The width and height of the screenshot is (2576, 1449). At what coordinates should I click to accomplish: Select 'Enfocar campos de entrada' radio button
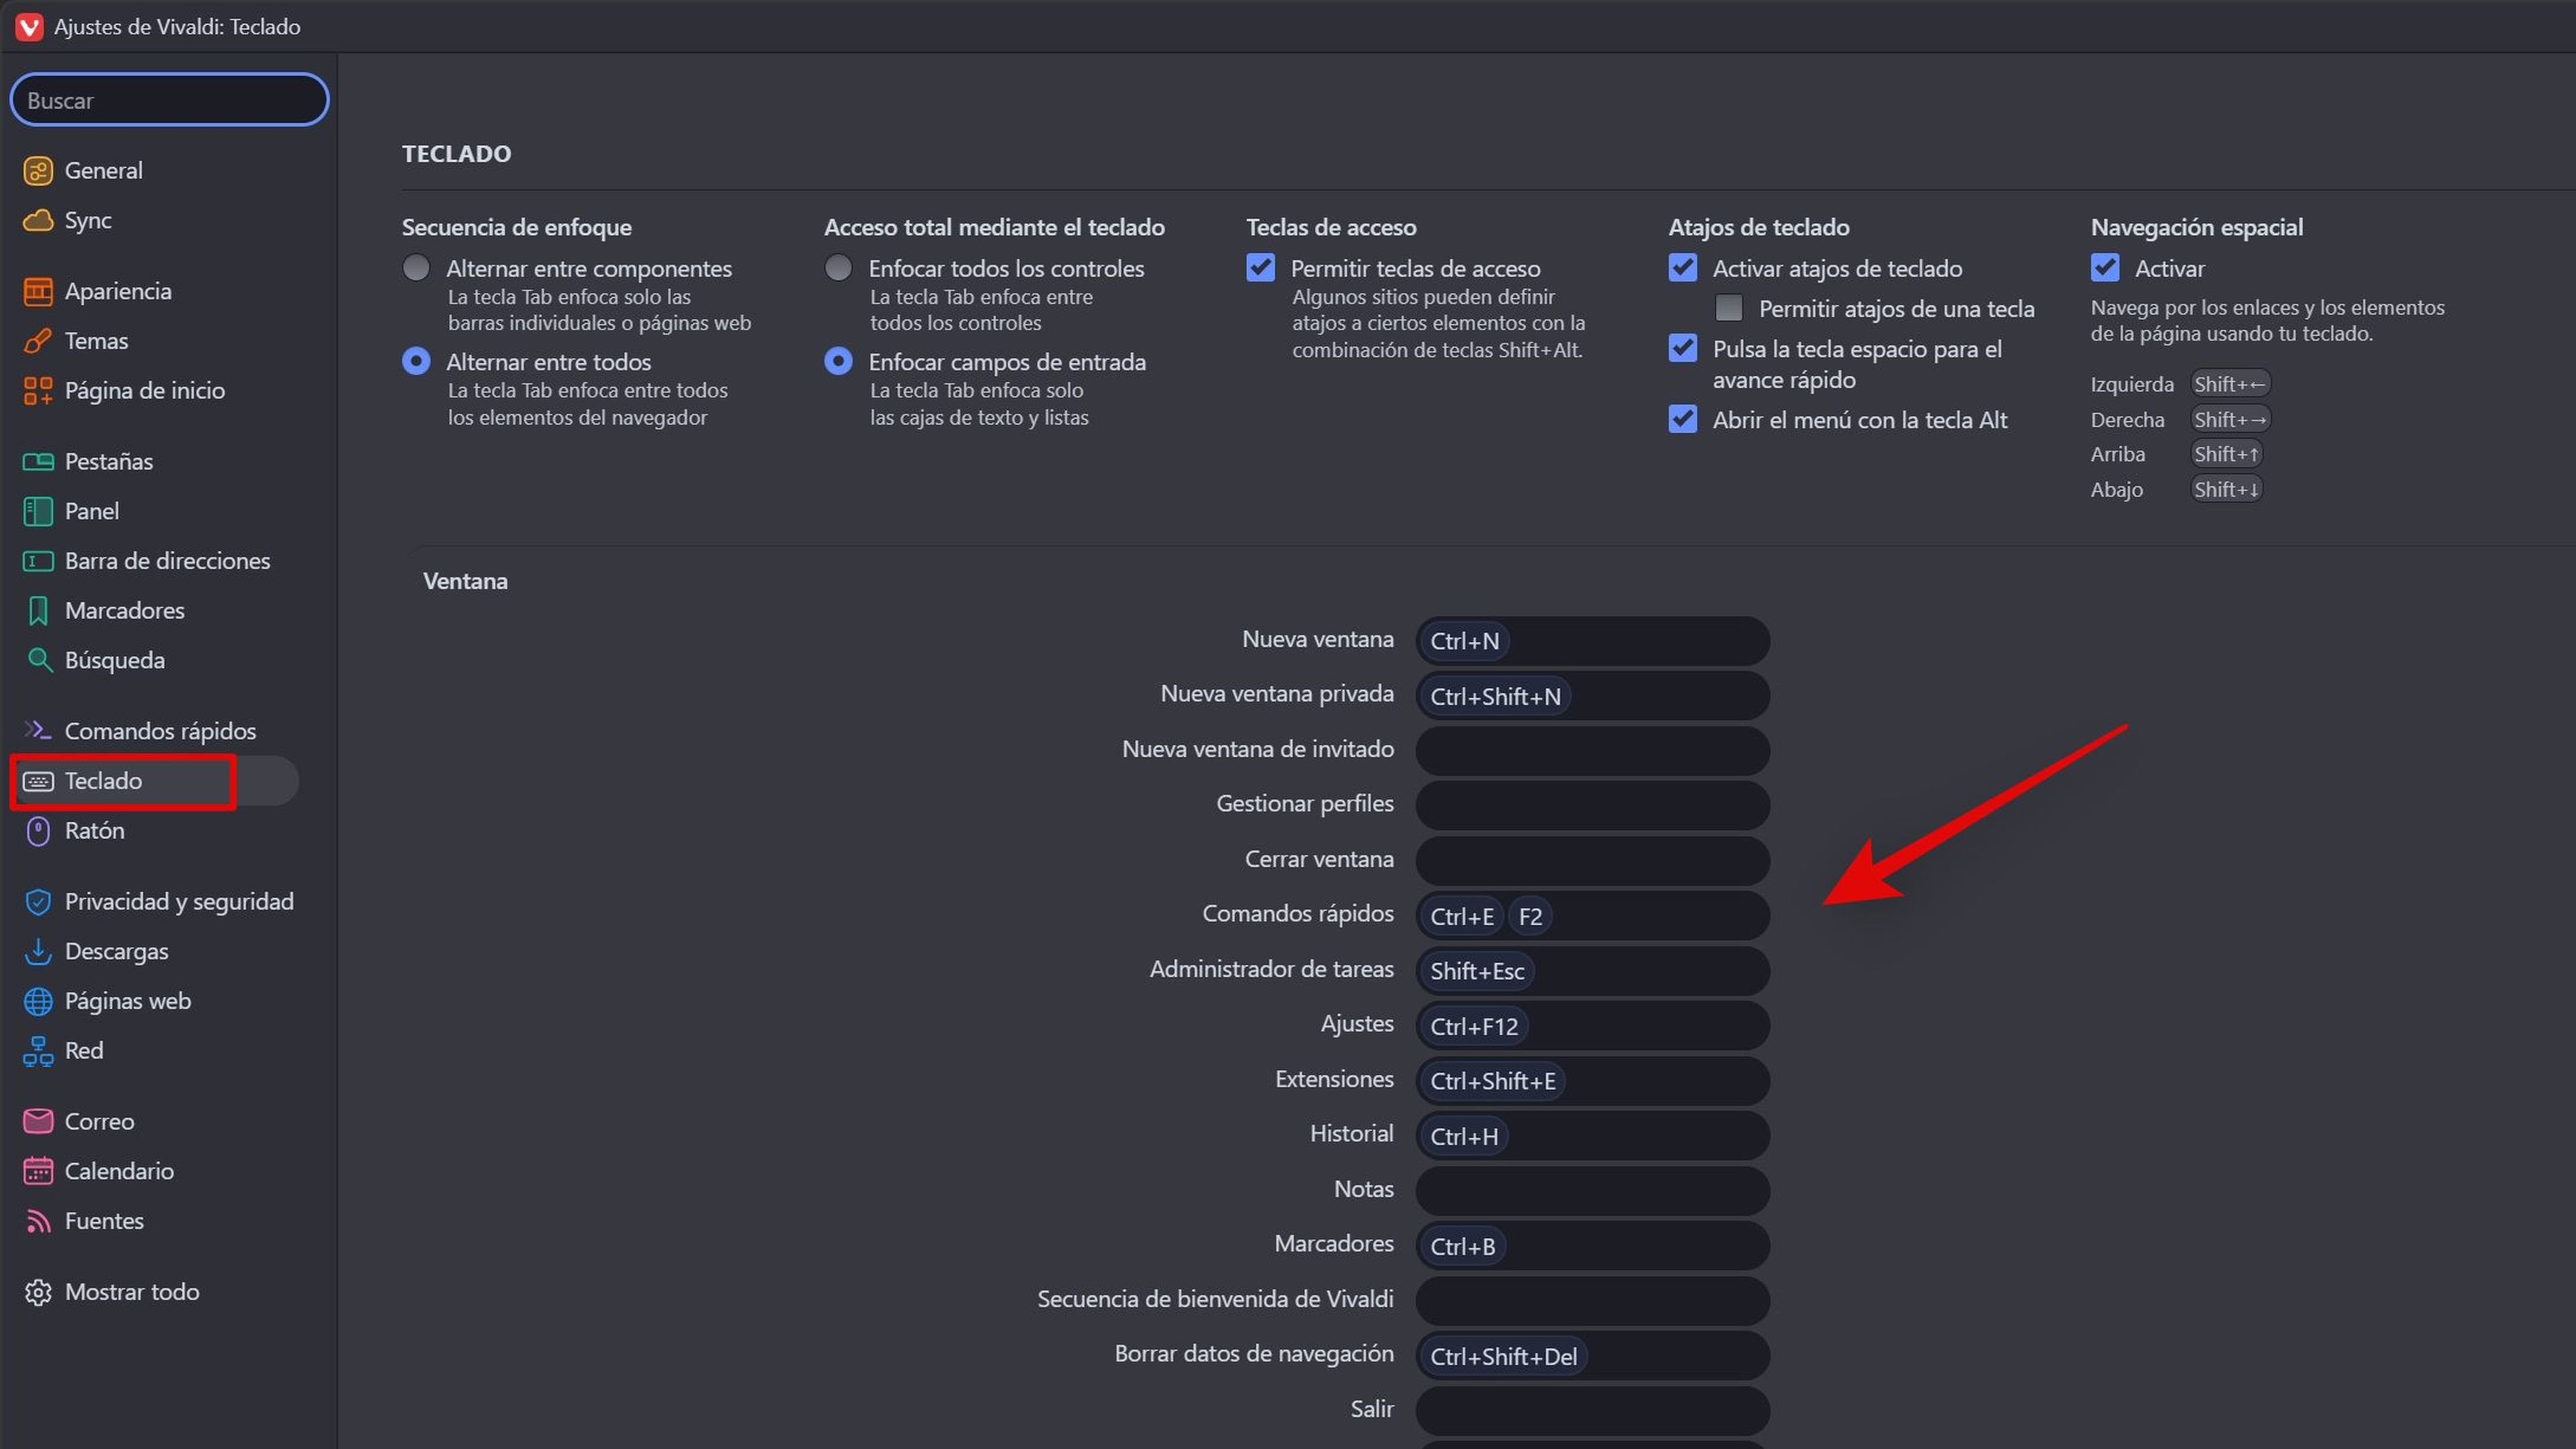(x=838, y=361)
